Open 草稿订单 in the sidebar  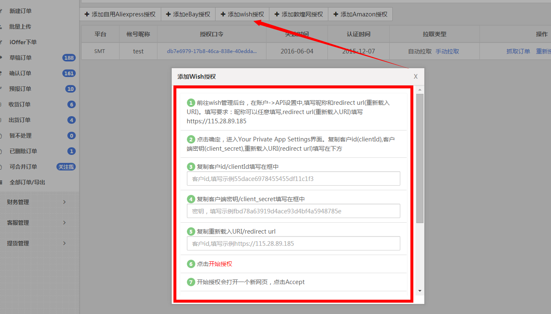coord(21,58)
